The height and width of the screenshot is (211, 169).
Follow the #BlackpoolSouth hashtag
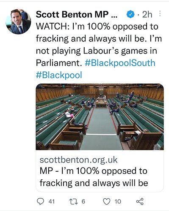pos(120,63)
